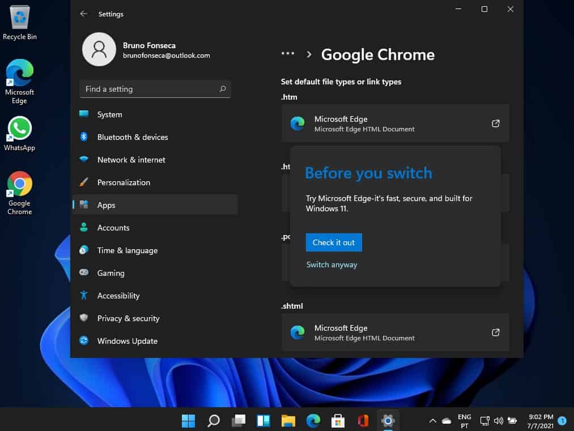The image size is (574, 431).
Task: Click the 'Before you switch' dialog heading
Action: tap(369, 173)
